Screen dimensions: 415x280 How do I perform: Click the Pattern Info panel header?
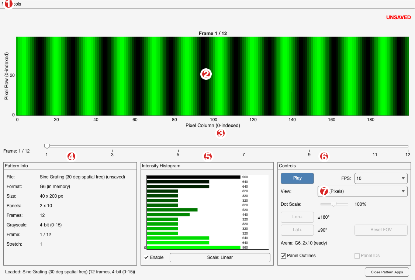pyautogui.click(x=17, y=165)
